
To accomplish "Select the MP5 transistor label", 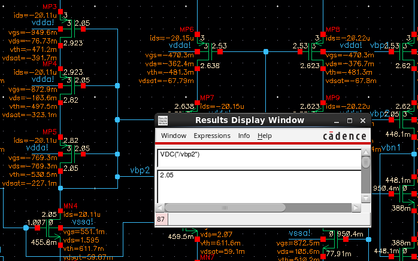I will (50, 132).
